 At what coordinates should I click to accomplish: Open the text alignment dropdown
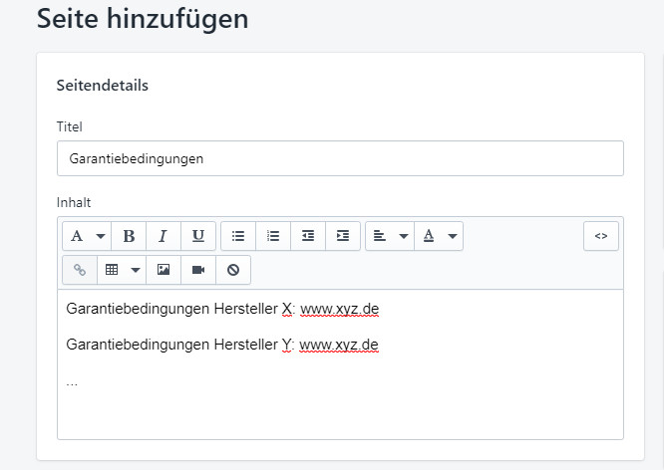point(389,236)
